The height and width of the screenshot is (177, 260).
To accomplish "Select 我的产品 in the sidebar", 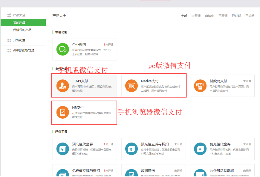I will tap(19, 23).
